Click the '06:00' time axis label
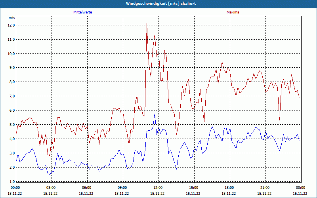The image size is (317, 198). (x=87, y=187)
